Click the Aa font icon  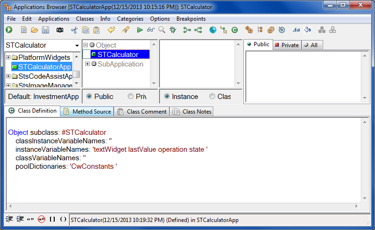pyautogui.click(x=296, y=30)
